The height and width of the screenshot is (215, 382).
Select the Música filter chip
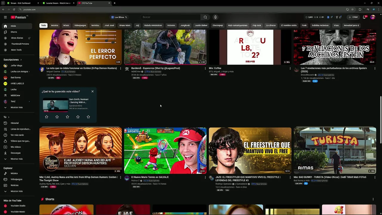55,25
